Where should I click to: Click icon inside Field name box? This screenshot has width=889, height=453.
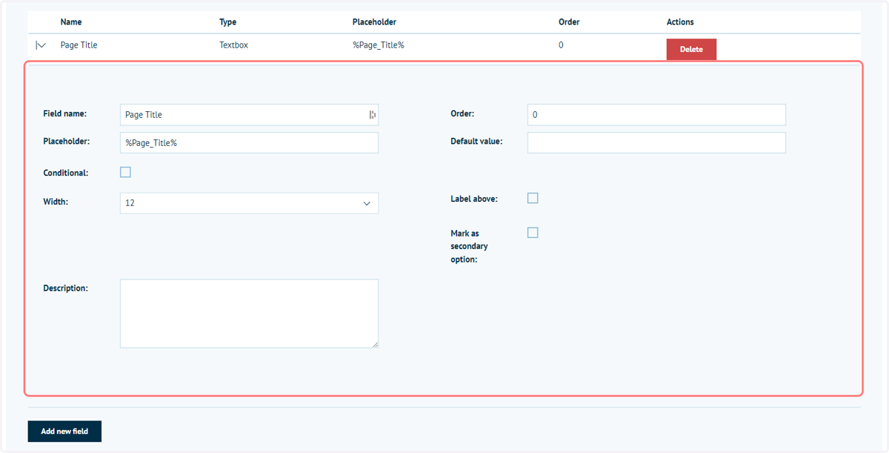point(372,115)
